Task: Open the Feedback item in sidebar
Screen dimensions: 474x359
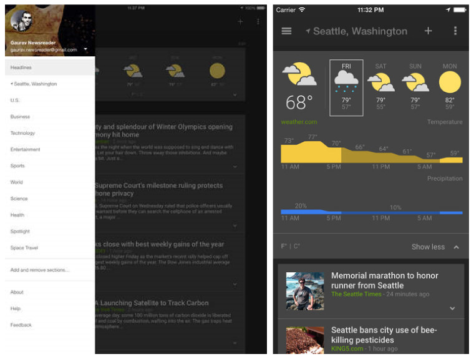Action: click(21, 325)
